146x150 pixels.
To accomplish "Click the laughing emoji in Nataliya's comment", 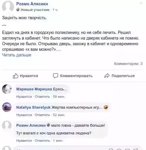I will coord(106,107).
